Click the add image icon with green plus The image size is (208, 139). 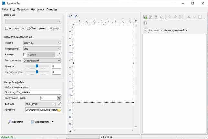tap(145, 17)
